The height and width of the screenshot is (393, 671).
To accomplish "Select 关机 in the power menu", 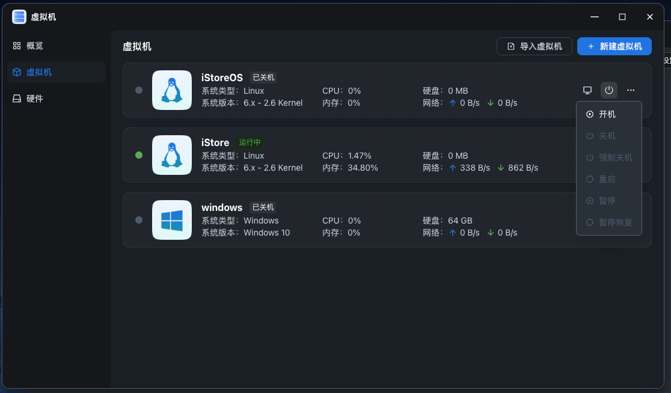I will [608, 136].
